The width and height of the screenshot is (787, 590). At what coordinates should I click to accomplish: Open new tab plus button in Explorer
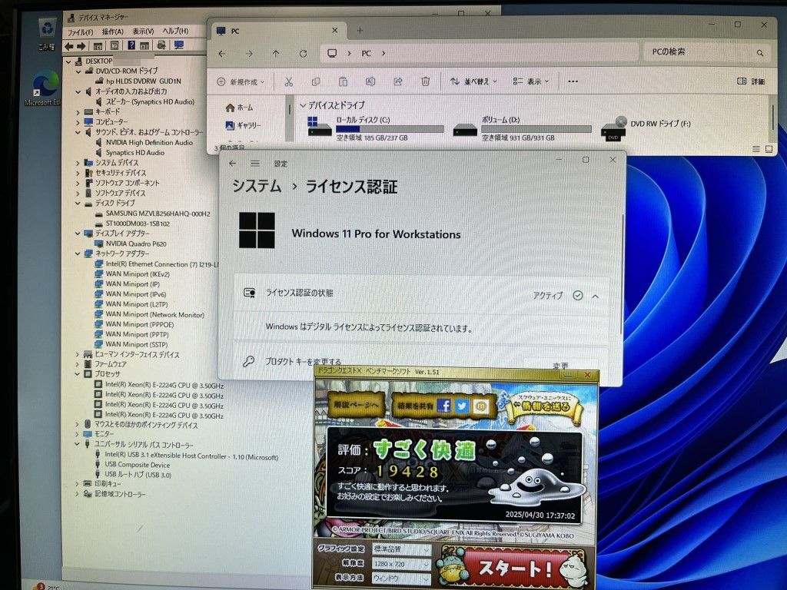click(x=360, y=31)
